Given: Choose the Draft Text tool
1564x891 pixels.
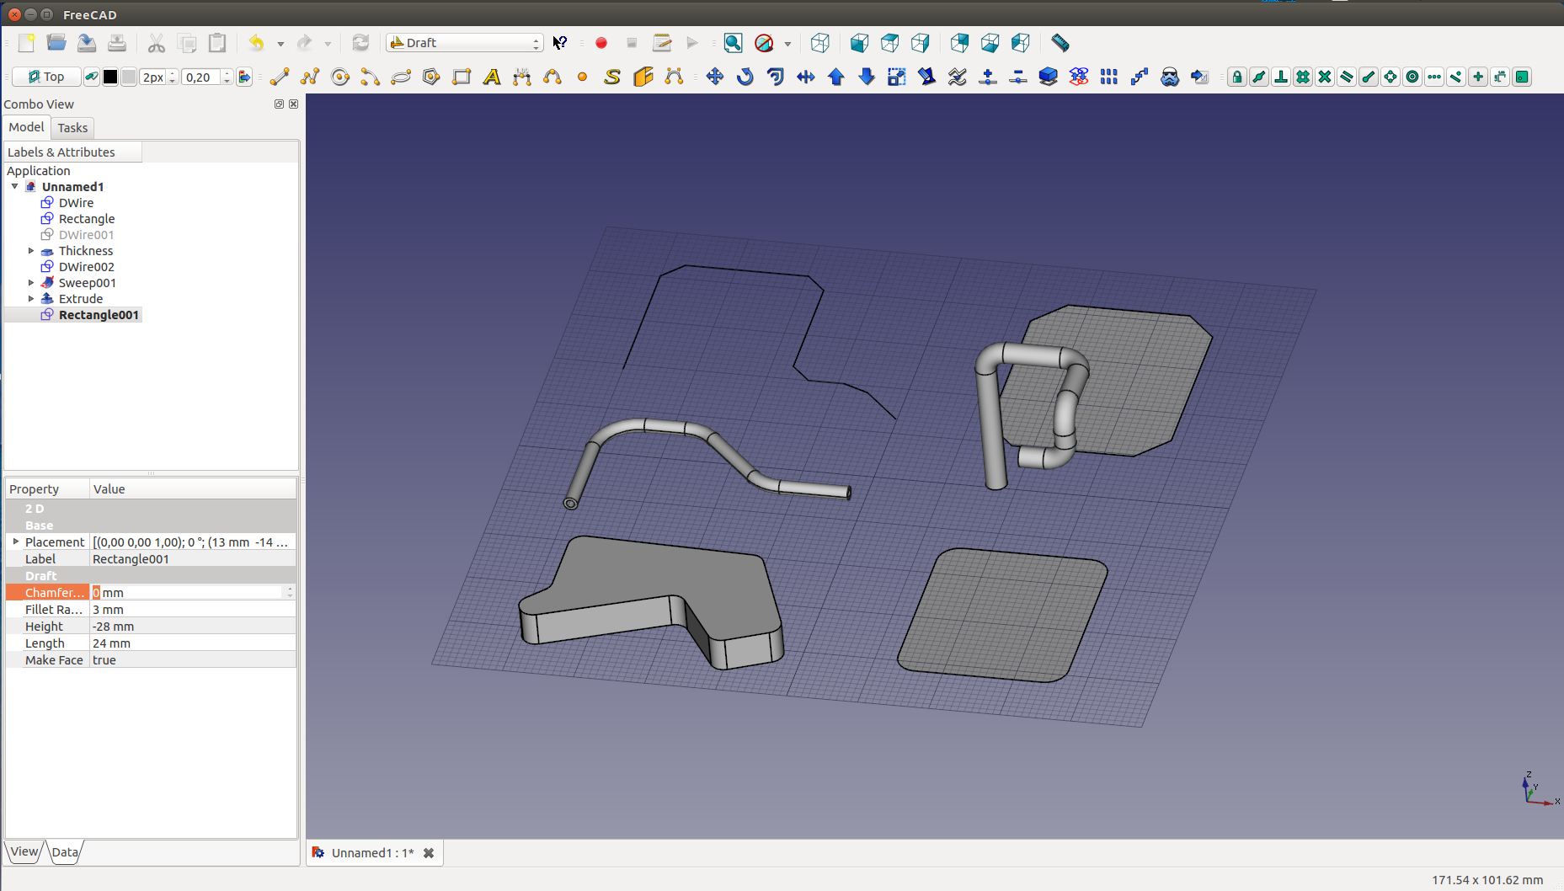Looking at the screenshot, I should [x=492, y=77].
